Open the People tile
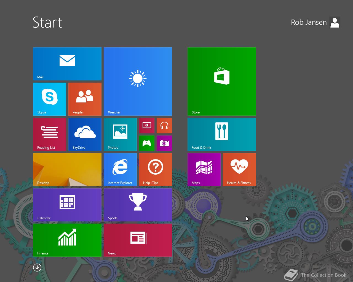Viewport: 353px width, 282px height. pos(85,99)
